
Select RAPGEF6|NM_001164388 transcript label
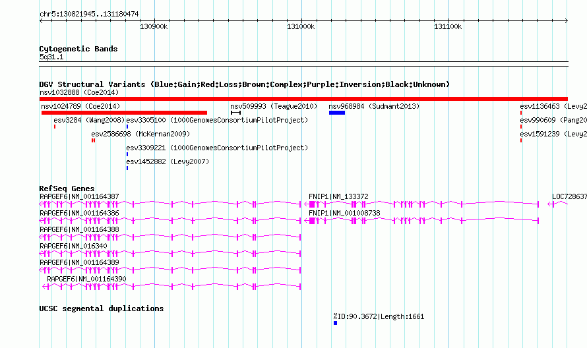coord(79,229)
